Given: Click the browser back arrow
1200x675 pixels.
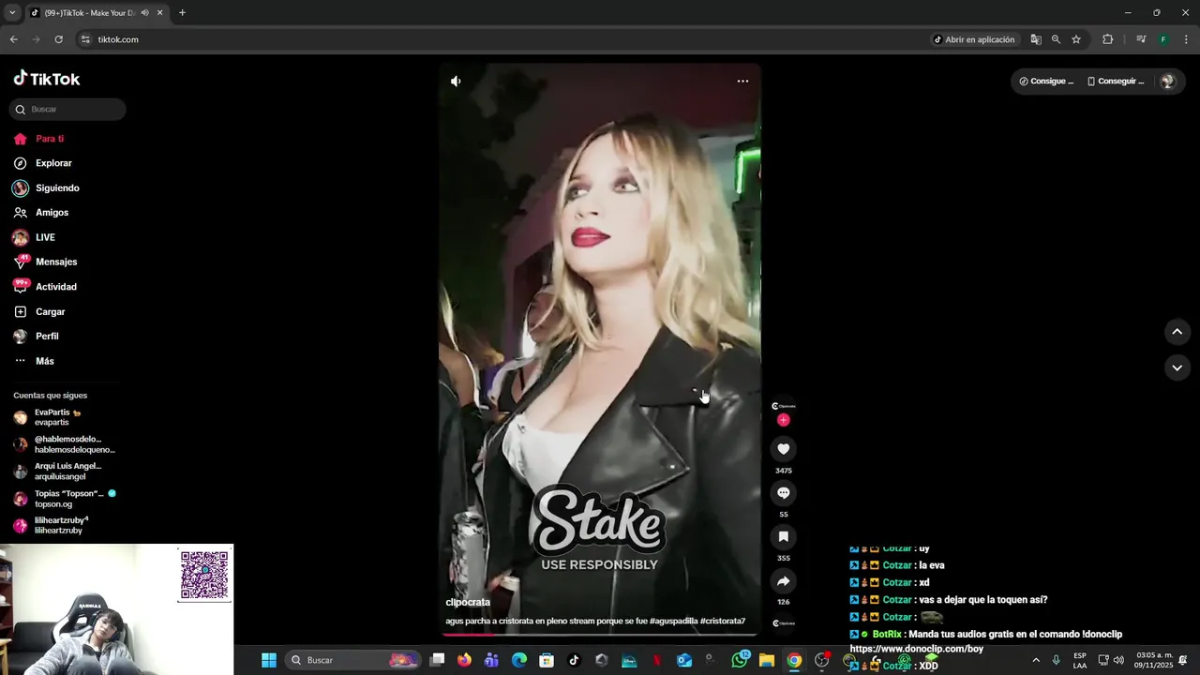Looking at the screenshot, I should click(13, 39).
